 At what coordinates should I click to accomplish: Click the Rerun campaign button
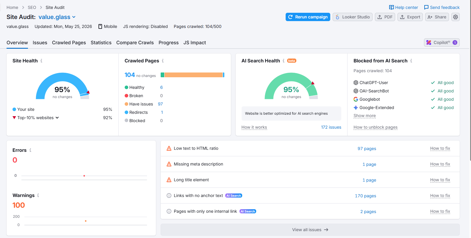pyautogui.click(x=308, y=17)
